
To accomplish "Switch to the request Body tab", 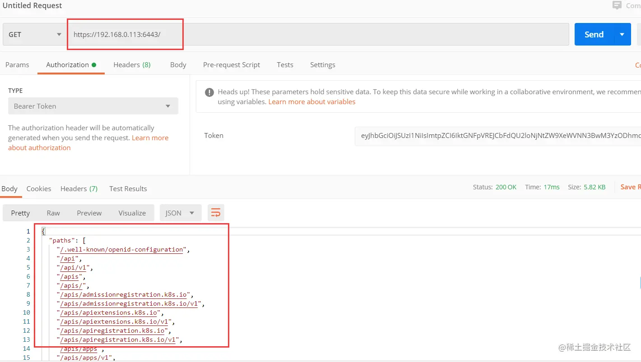I will (x=178, y=64).
